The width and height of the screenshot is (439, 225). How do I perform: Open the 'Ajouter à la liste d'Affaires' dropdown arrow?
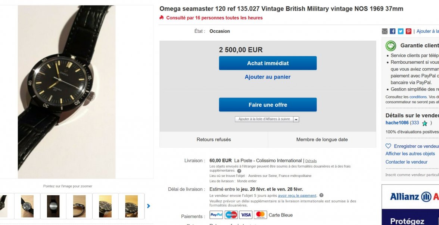[296, 120]
